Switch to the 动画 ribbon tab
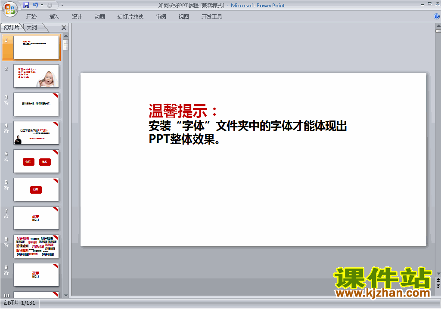The height and width of the screenshot is (309, 441). 99,17
